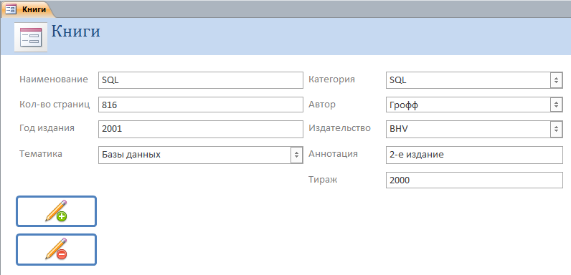
Task: Click the Наименование field containing SQL
Action: coord(201,80)
